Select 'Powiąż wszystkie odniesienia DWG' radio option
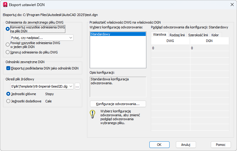 pos(8,45)
